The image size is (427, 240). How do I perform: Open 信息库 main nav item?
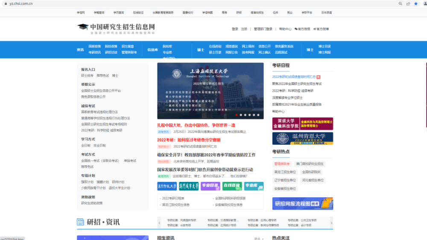point(152,50)
